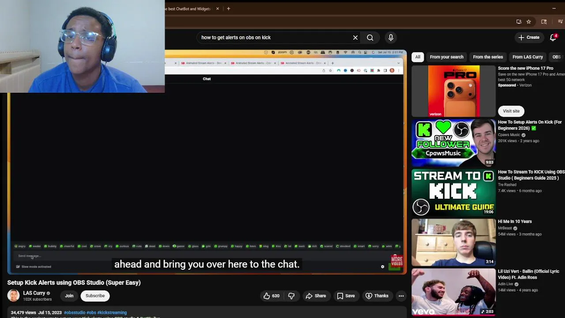Select the All filter chip
This screenshot has height=318, width=565.
418,57
